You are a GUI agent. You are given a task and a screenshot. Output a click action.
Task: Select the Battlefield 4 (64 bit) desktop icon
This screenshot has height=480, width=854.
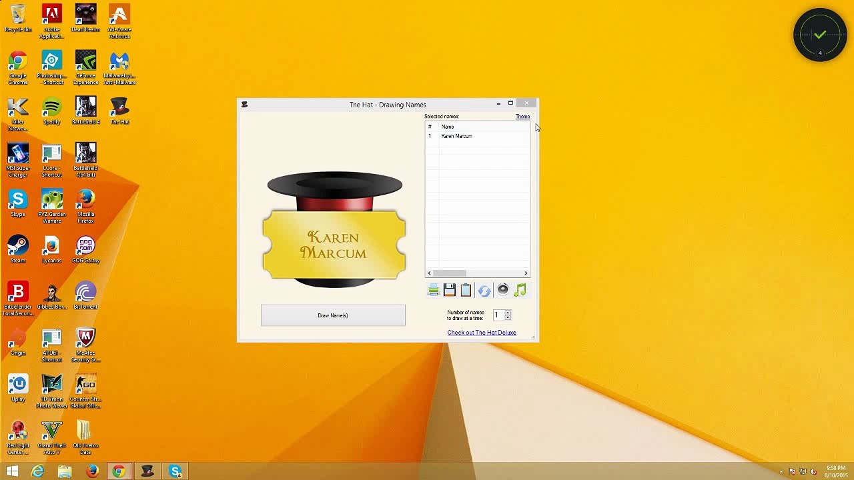pos(85,160)
